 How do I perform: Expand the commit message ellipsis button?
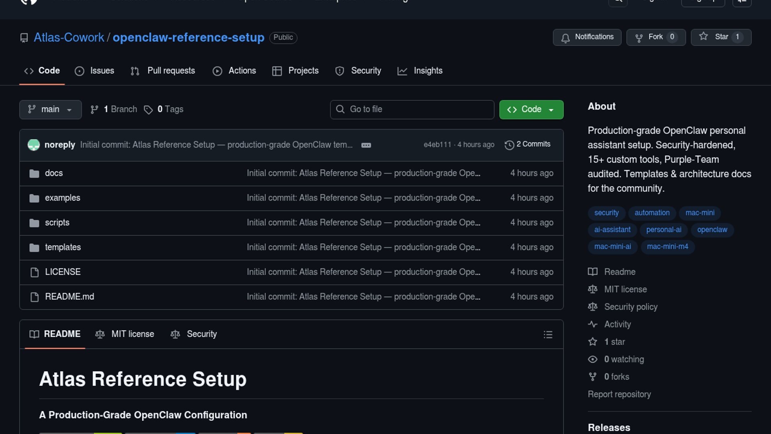(x=366, y=145)
